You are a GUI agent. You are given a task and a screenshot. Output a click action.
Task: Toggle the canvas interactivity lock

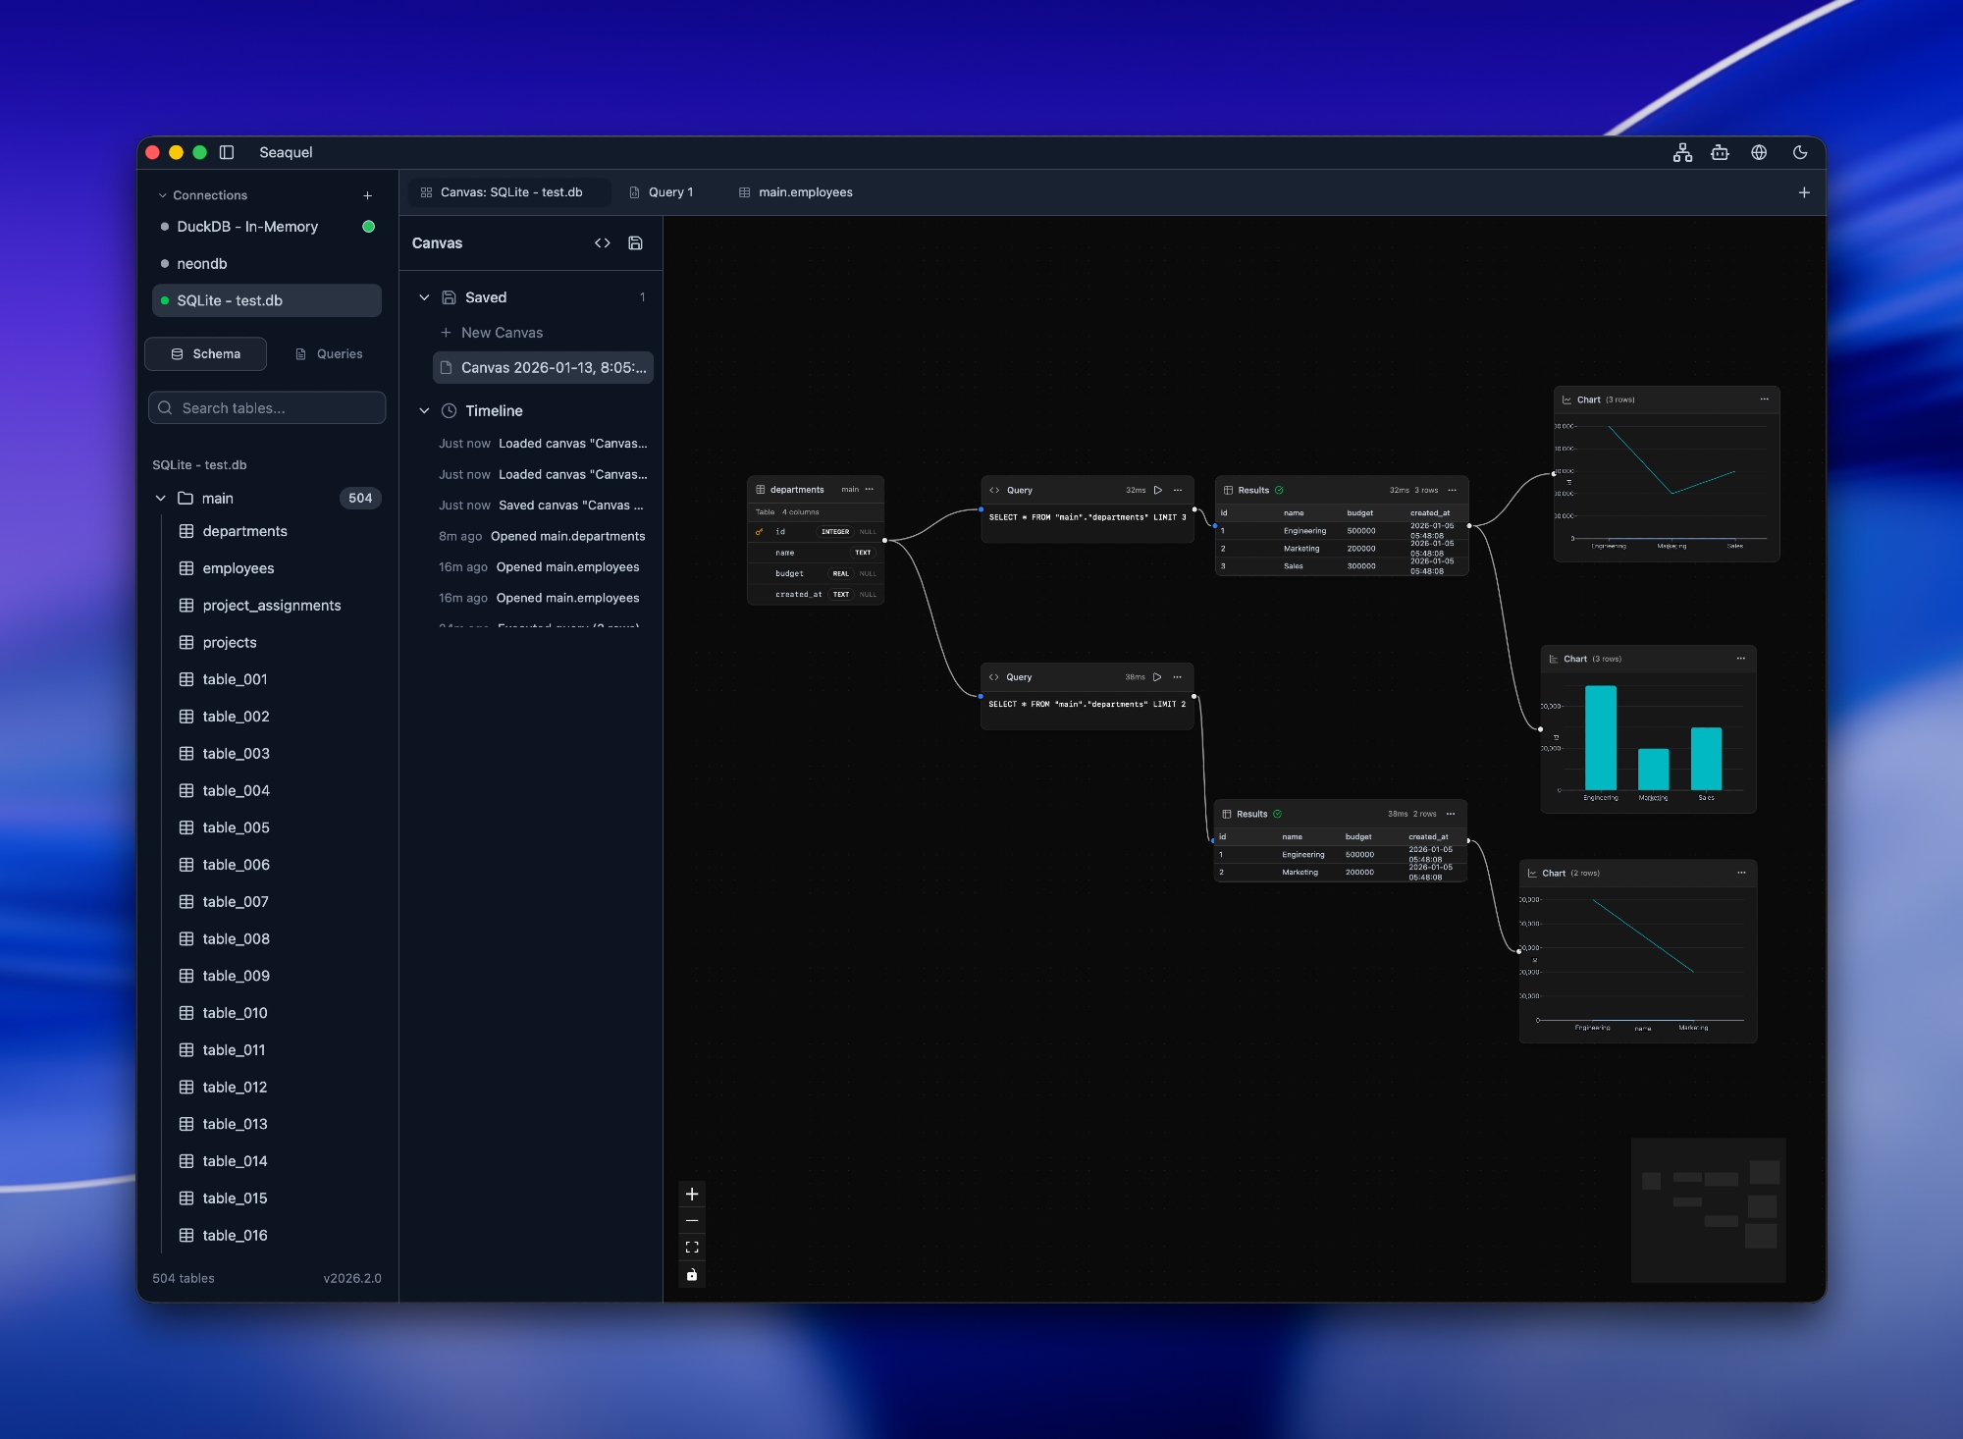pyautogui.click(x=692, y=1275)
